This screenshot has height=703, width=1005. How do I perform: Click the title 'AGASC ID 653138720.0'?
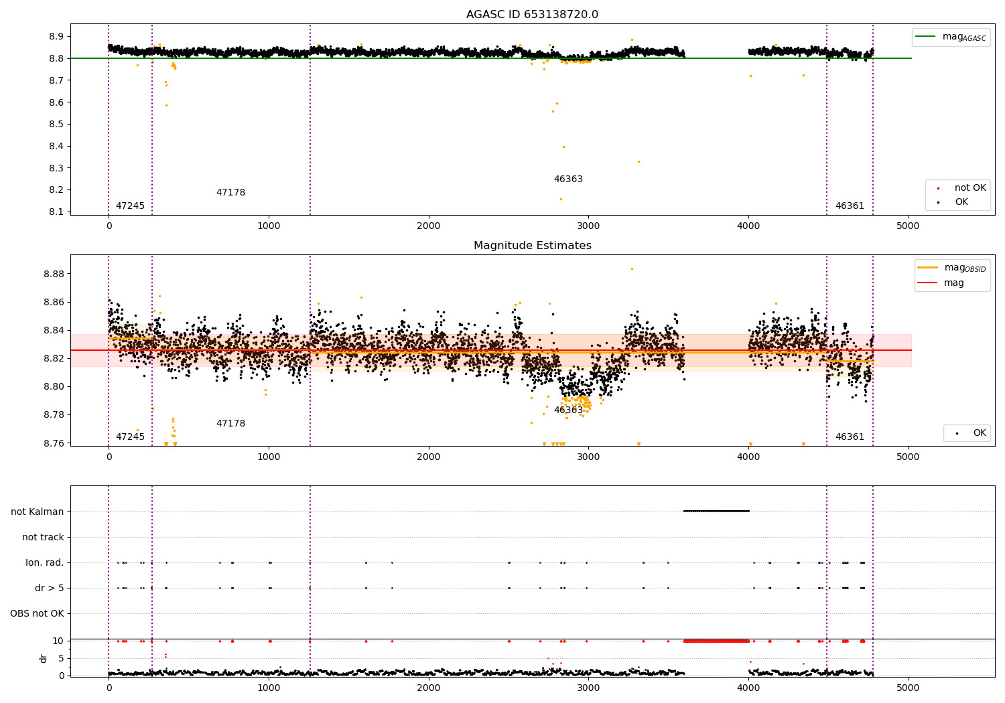532,15
